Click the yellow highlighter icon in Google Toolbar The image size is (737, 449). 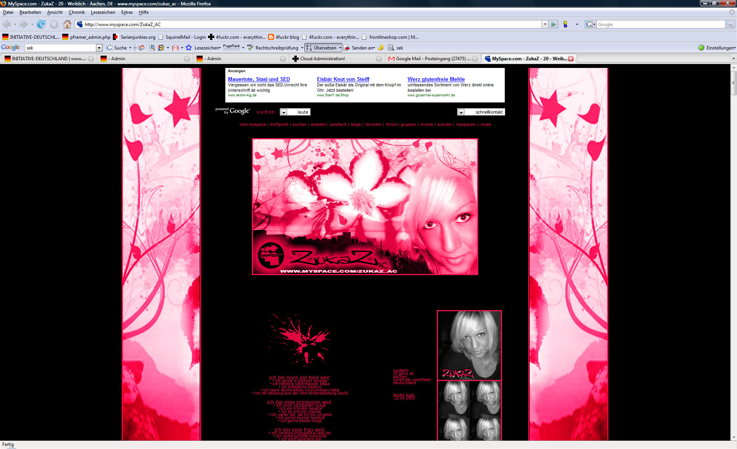[381, 48]
